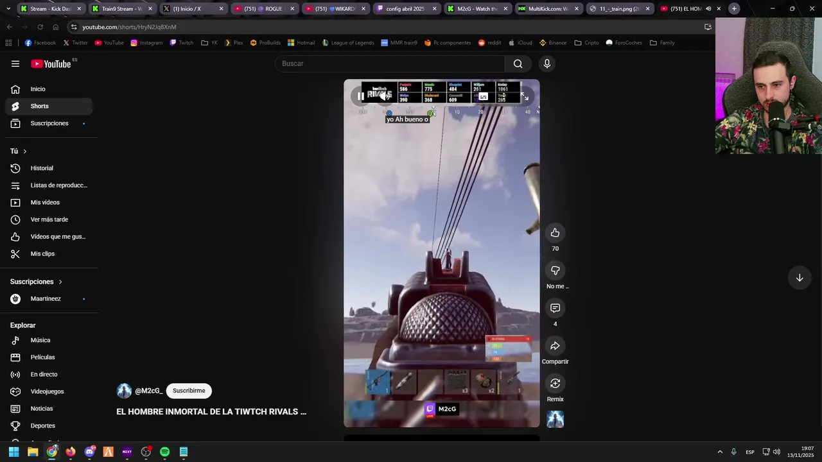Screen dimensions: 822x462
Task: Open Firefox from the taskbar
Action: pyautogui.click(x=71, y=452)
